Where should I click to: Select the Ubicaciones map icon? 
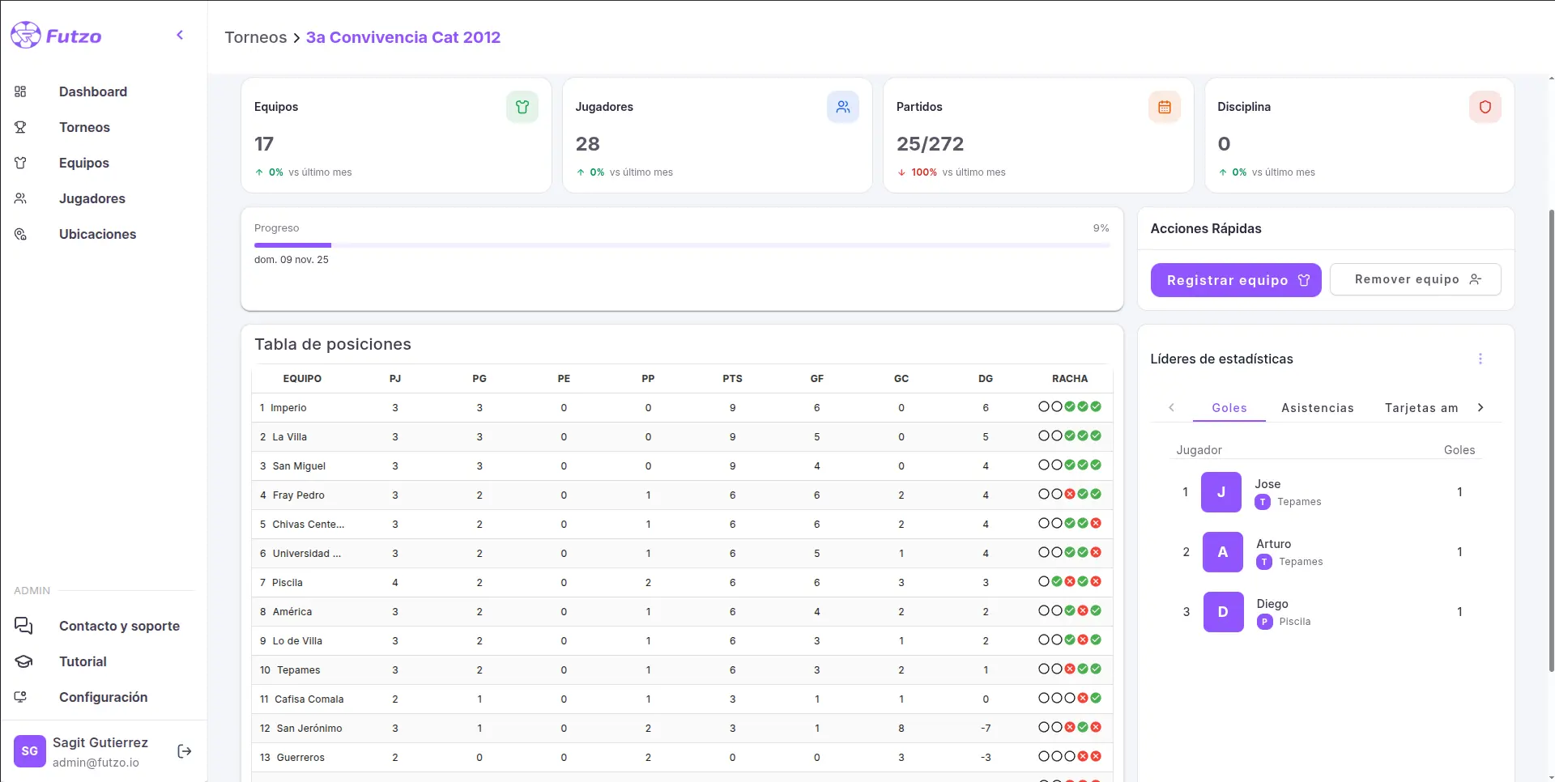coord(20,234)
